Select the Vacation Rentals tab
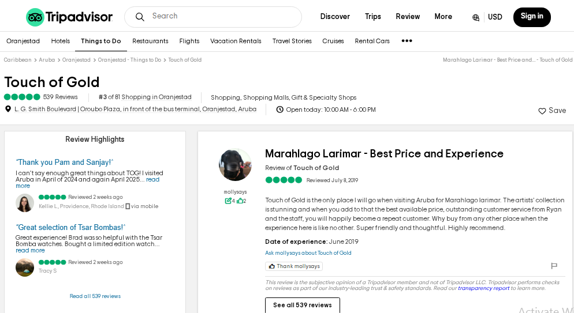 (x=236, y=41)
